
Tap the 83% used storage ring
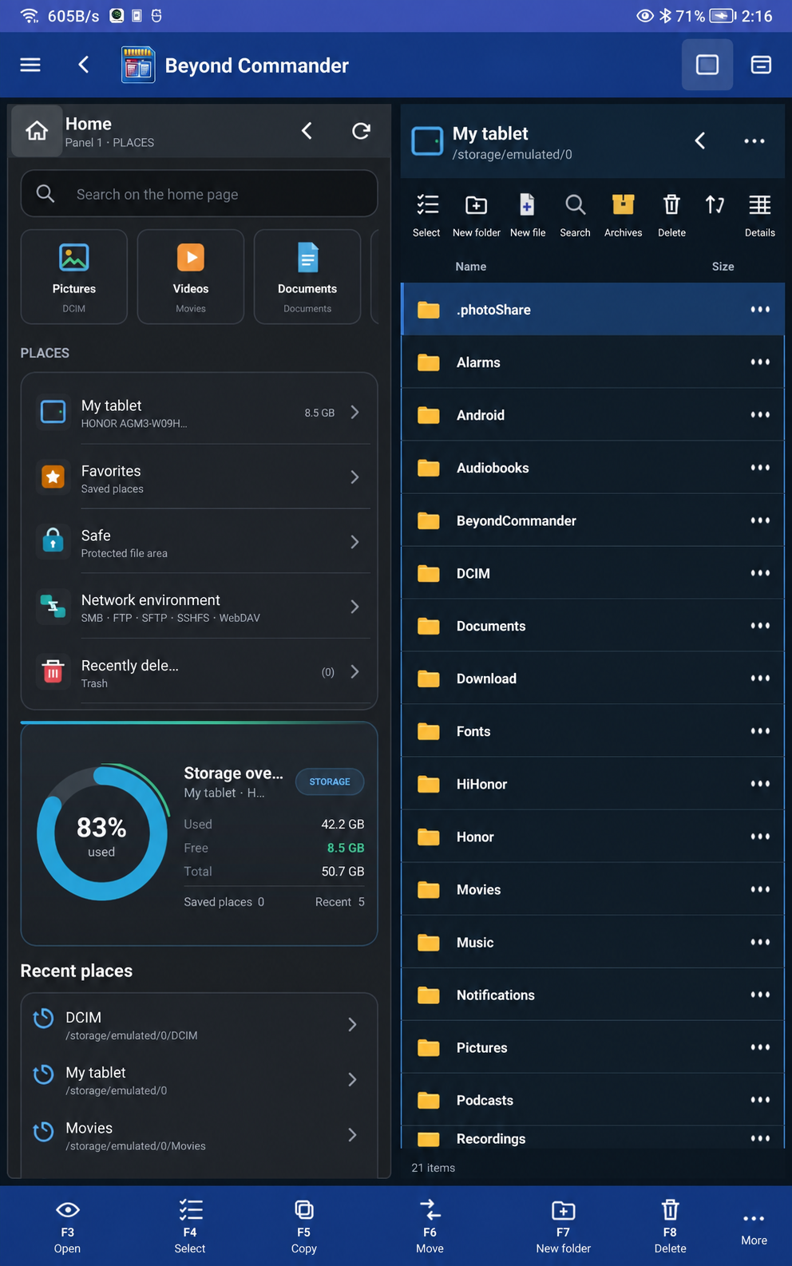[x=102, y=834]
